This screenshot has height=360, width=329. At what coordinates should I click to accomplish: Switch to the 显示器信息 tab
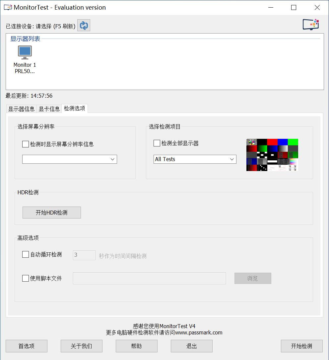21,108
